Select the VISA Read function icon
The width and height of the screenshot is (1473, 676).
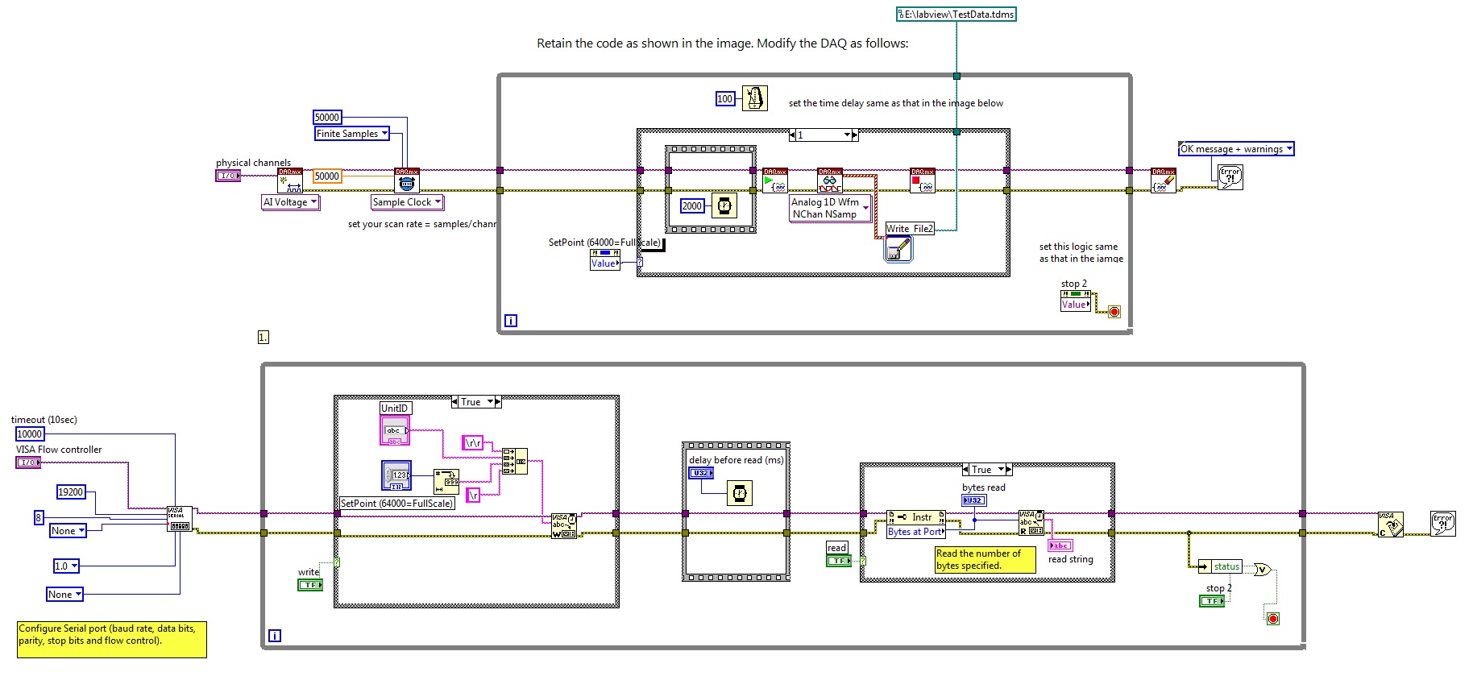click(x=1031, y=523)
